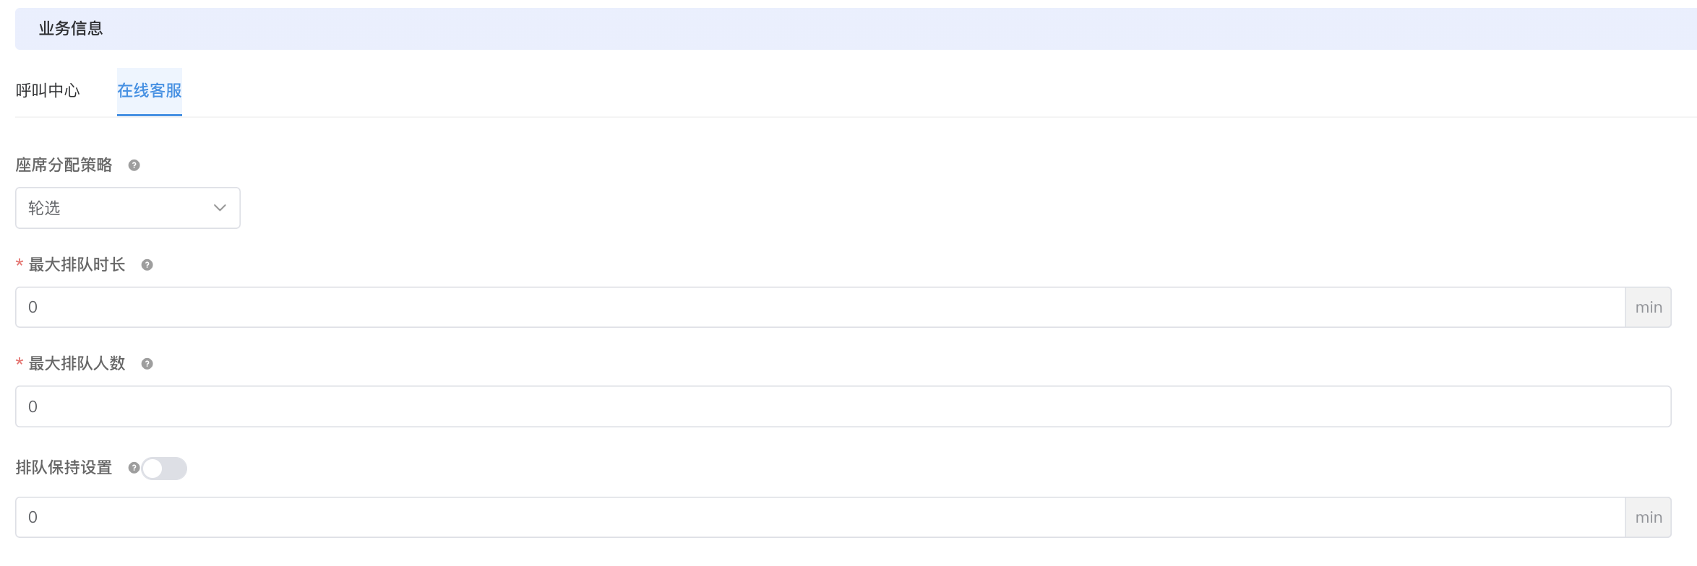This screenshot has width=1697, height=566.
Task: Click the min suffix of 排队保持 field
Action: 1649,517
